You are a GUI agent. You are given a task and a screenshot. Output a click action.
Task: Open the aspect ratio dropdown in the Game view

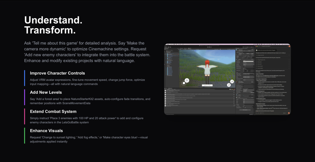point(190,49)
